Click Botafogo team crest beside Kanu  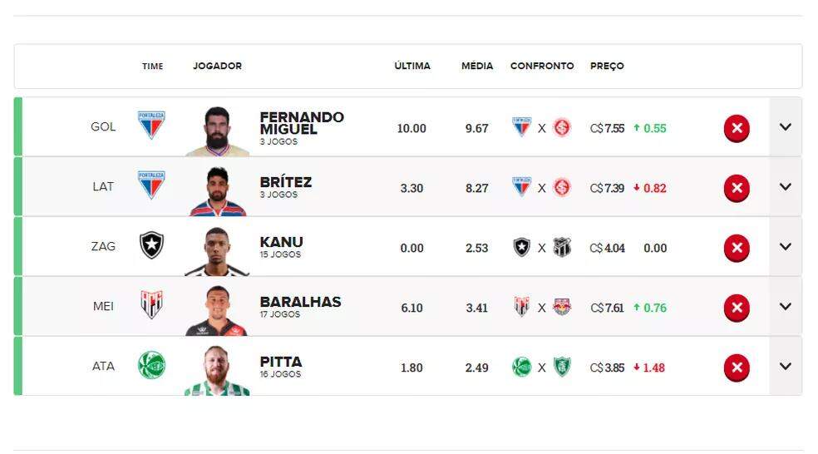(x=151, y=245)
